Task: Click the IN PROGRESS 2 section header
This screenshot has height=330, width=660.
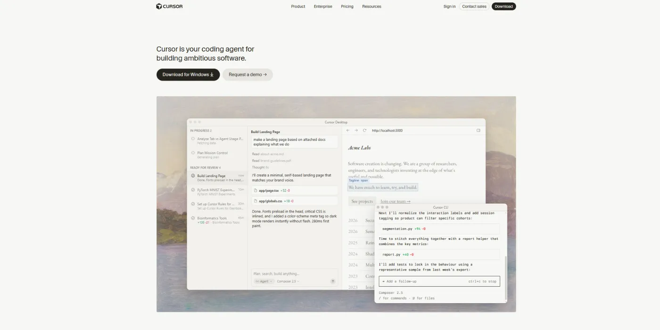Action: (x=201, y=131)
